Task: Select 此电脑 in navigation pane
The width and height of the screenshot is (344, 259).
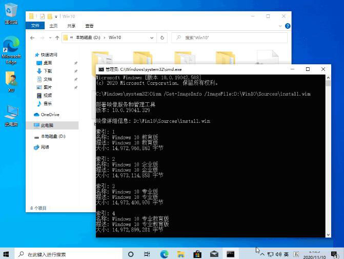Action: [52, 125]
